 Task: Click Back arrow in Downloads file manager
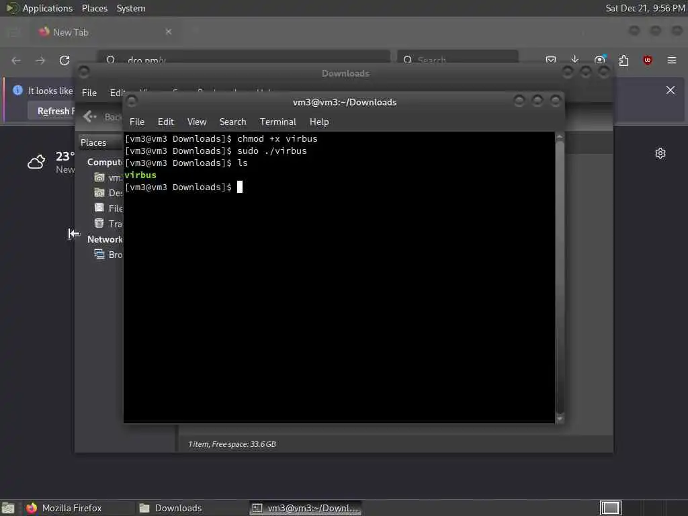[89, 116]
